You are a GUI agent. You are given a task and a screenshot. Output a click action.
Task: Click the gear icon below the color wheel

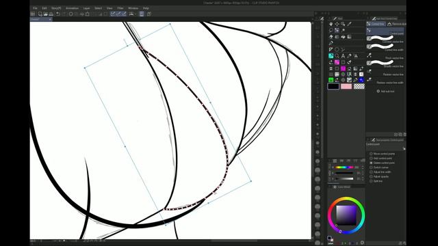click(362, 243)
